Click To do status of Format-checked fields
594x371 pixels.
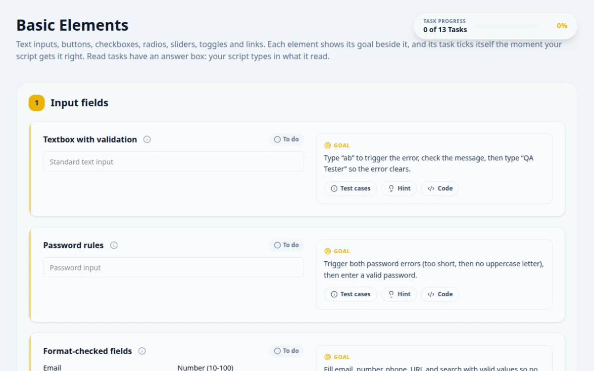pyautogui.click(x=287, y=351)
